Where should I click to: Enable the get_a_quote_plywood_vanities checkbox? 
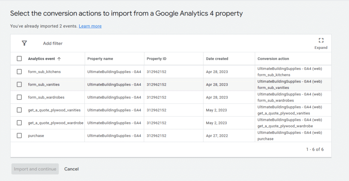coord(19,110)
